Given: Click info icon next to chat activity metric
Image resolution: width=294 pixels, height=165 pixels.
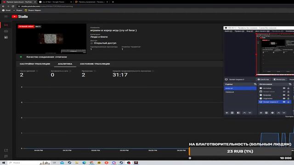Looking at the screenshot, I should pyautogui.click(x=70, y=71).
